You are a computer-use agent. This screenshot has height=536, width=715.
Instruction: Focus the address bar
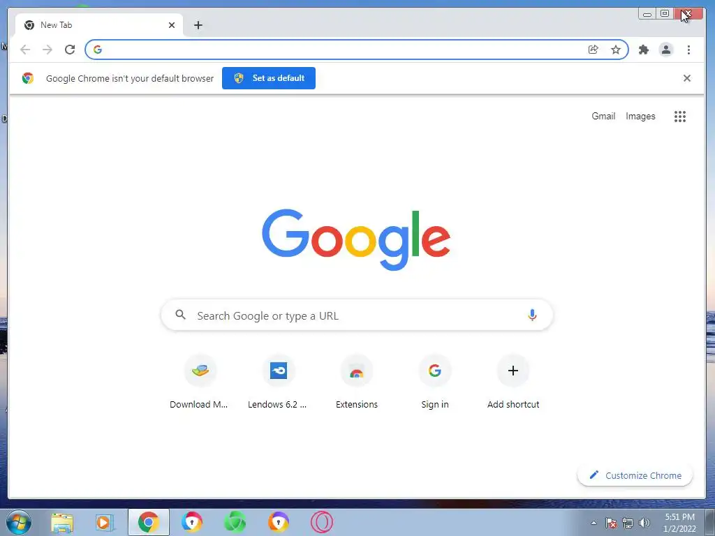[357, 50]
